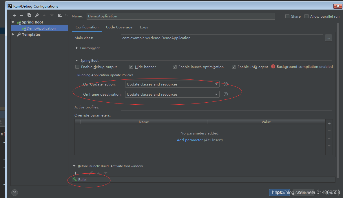Open On 'Update' action dropdown
343x198 pixels.
point(172,84)
